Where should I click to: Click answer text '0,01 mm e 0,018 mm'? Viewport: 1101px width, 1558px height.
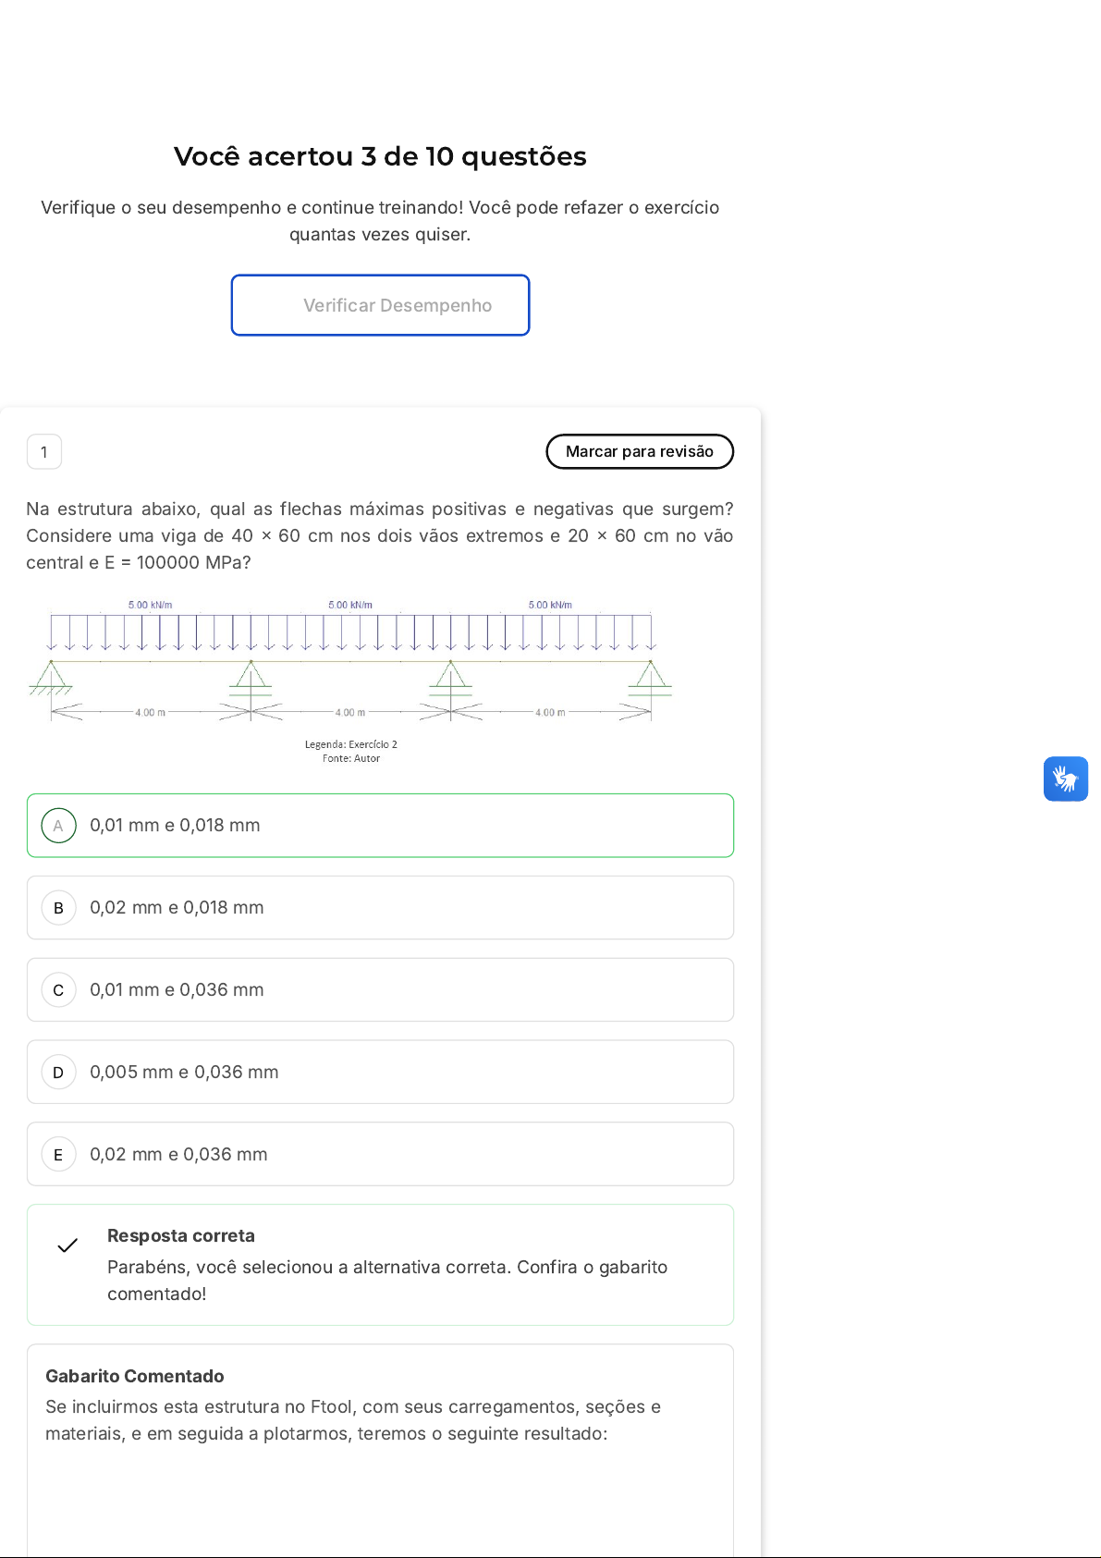[175, 826]
